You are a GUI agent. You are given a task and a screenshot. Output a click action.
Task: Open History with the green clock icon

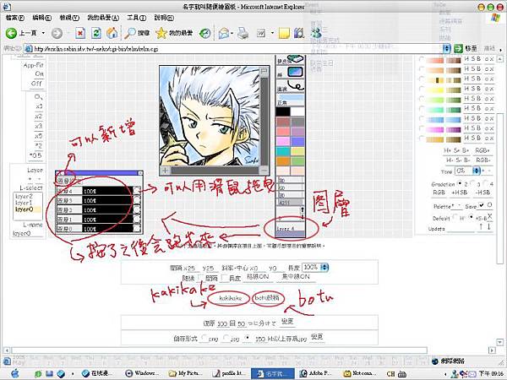(x=205, y=33)
